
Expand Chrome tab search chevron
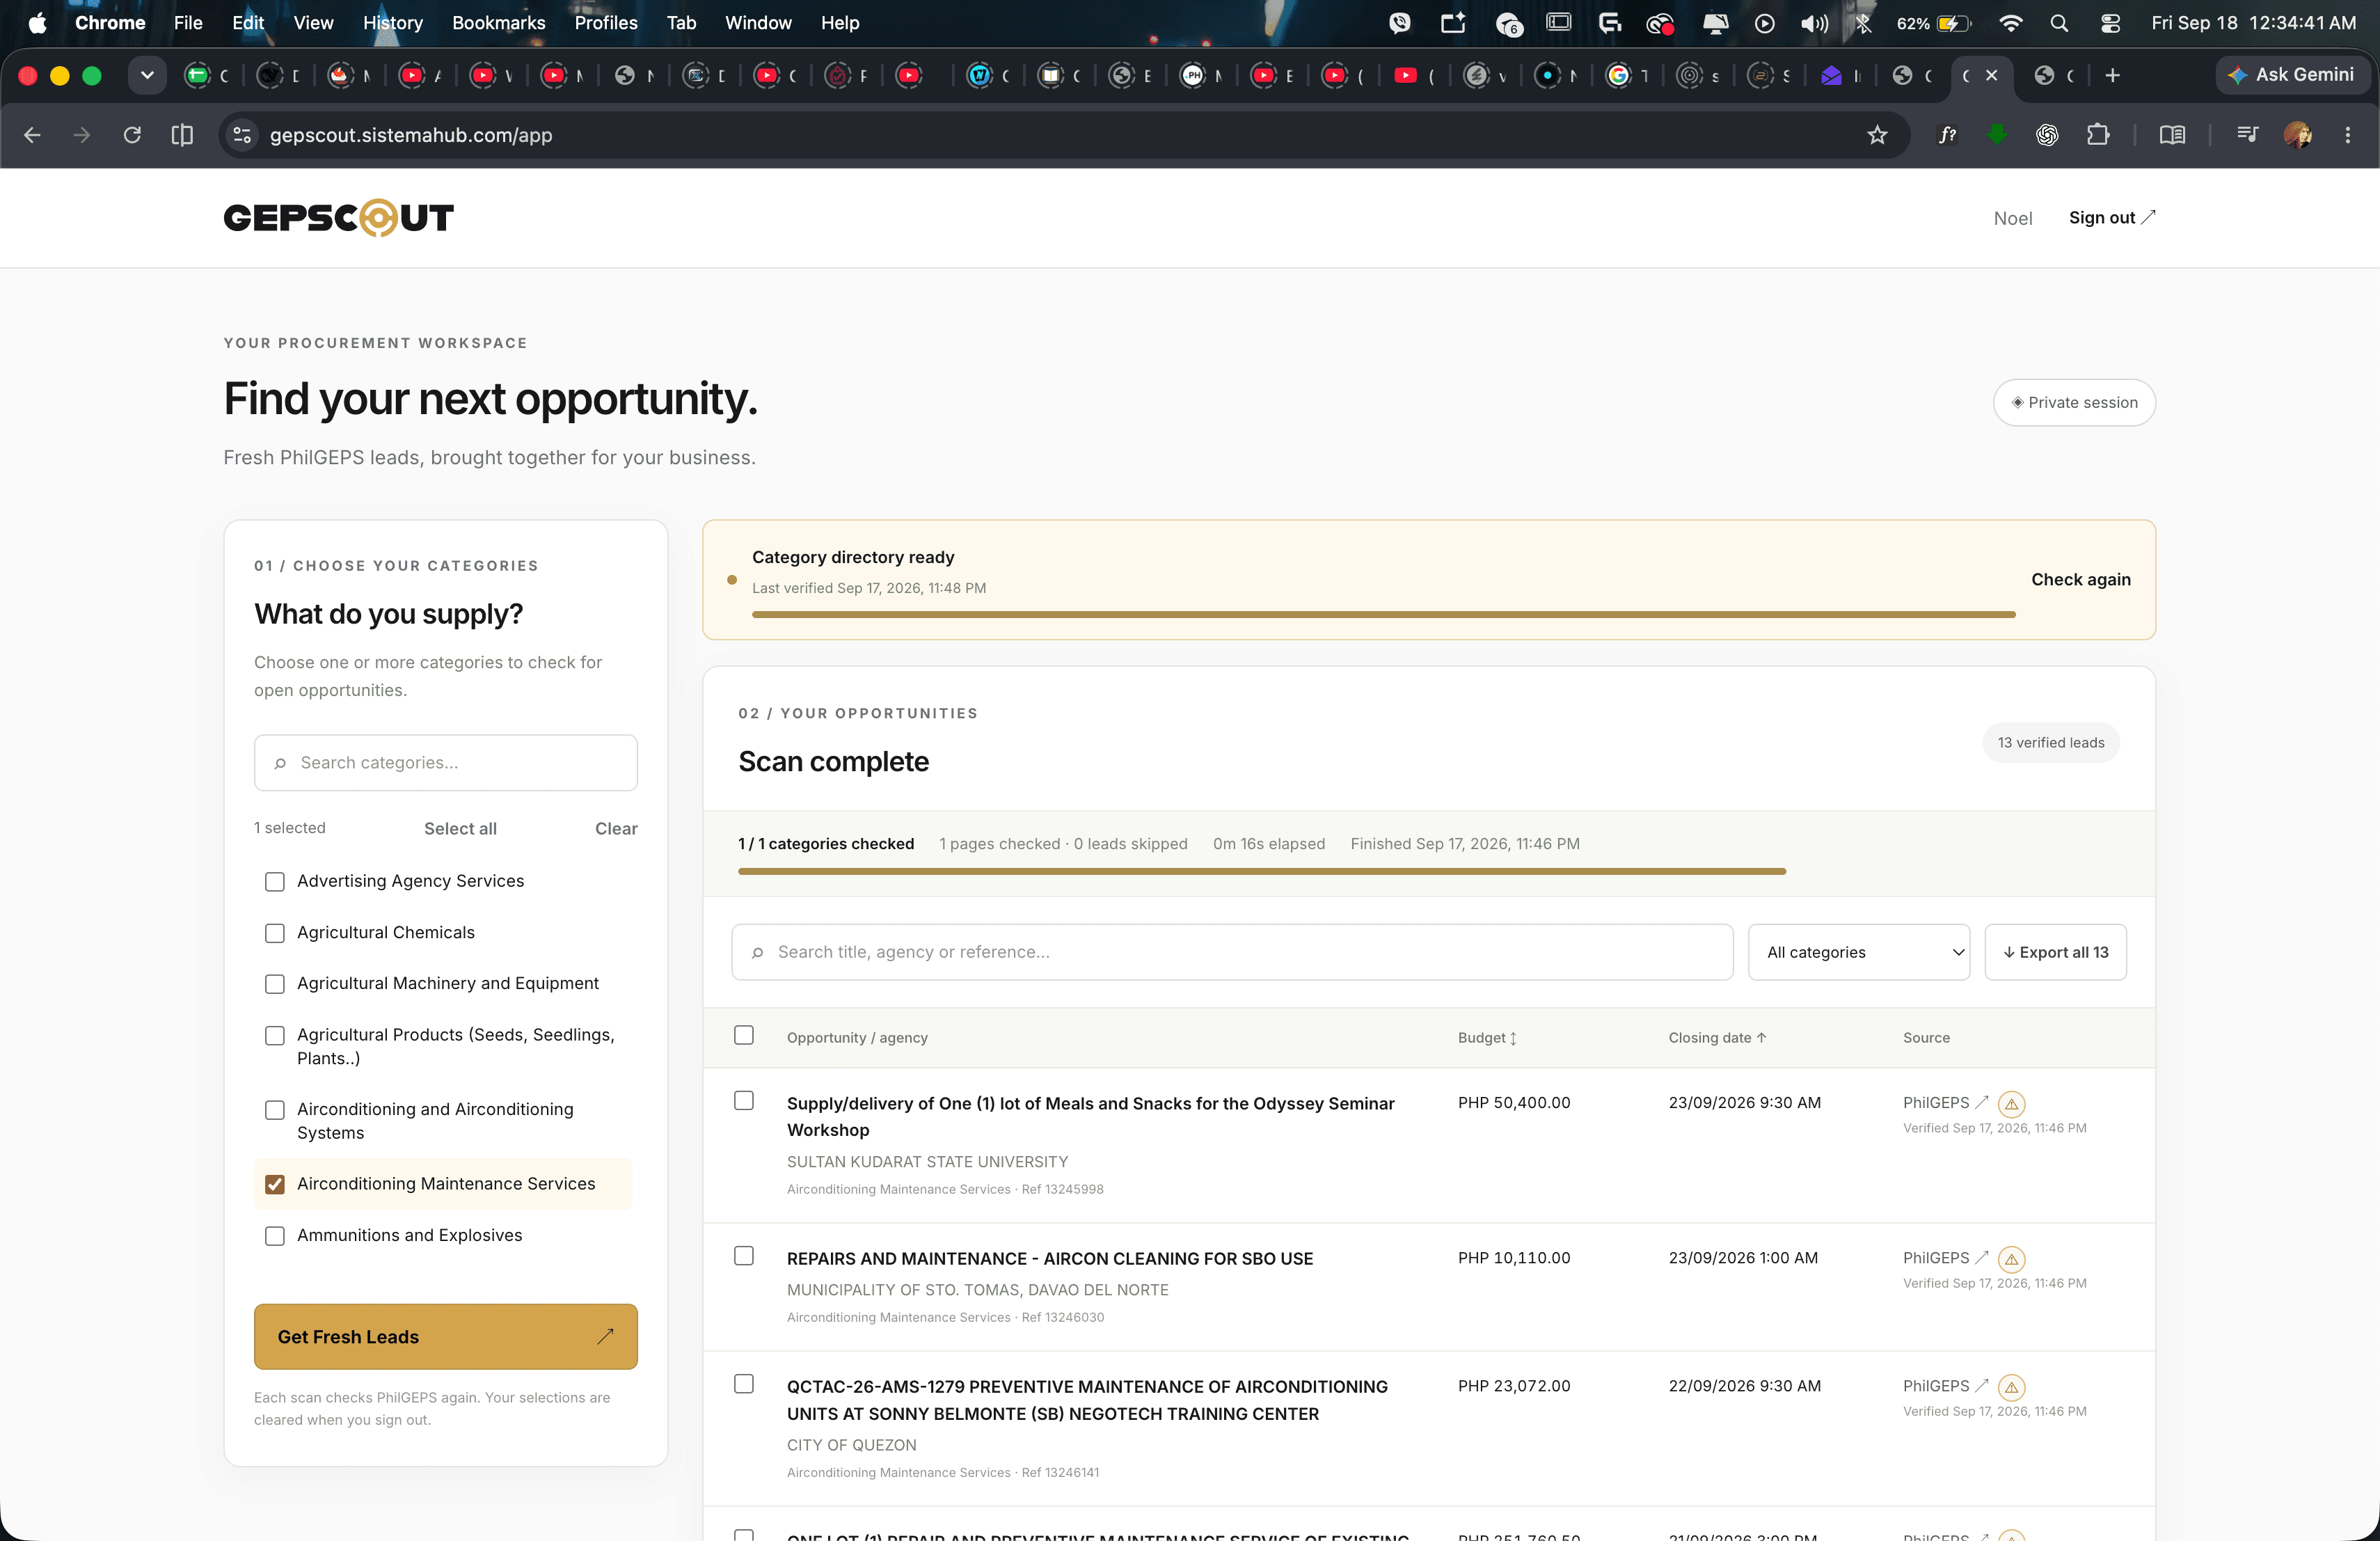point(147,75)
